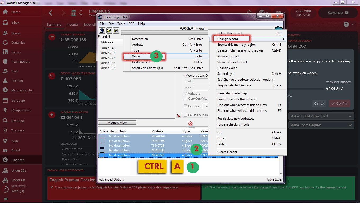This screenshot has width=360, height=203.
Task: Open Cheat Engine Edit menu
Action: 111,24
